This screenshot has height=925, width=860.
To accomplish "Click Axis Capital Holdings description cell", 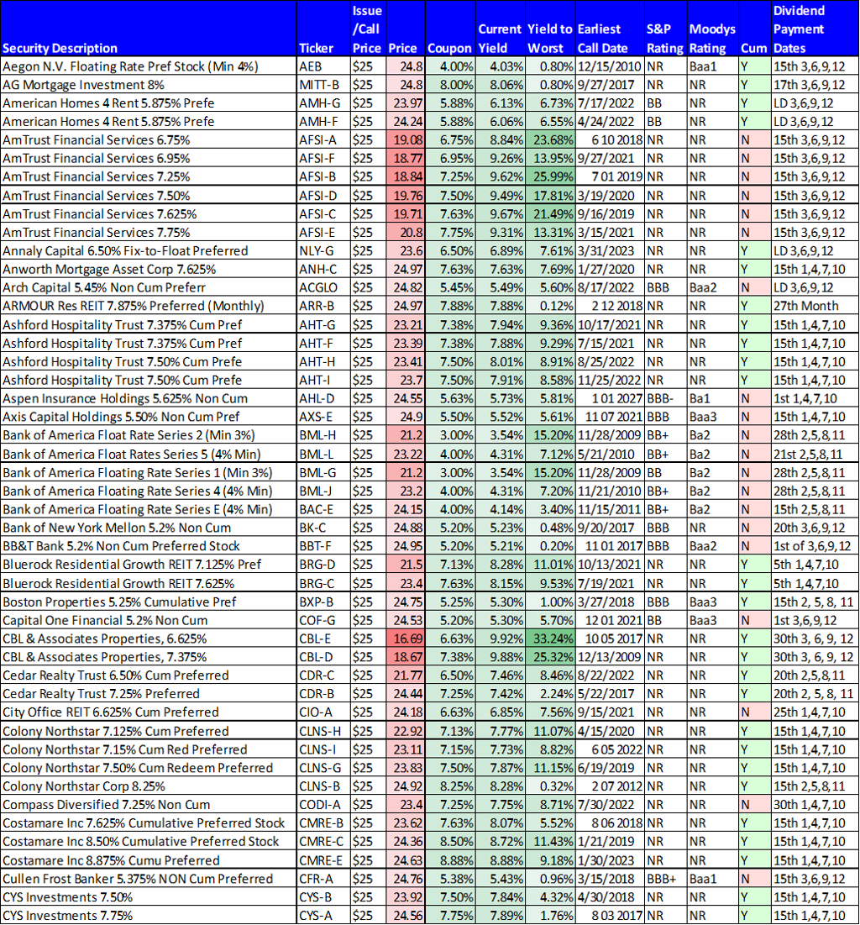I will [x=149, y=417].
